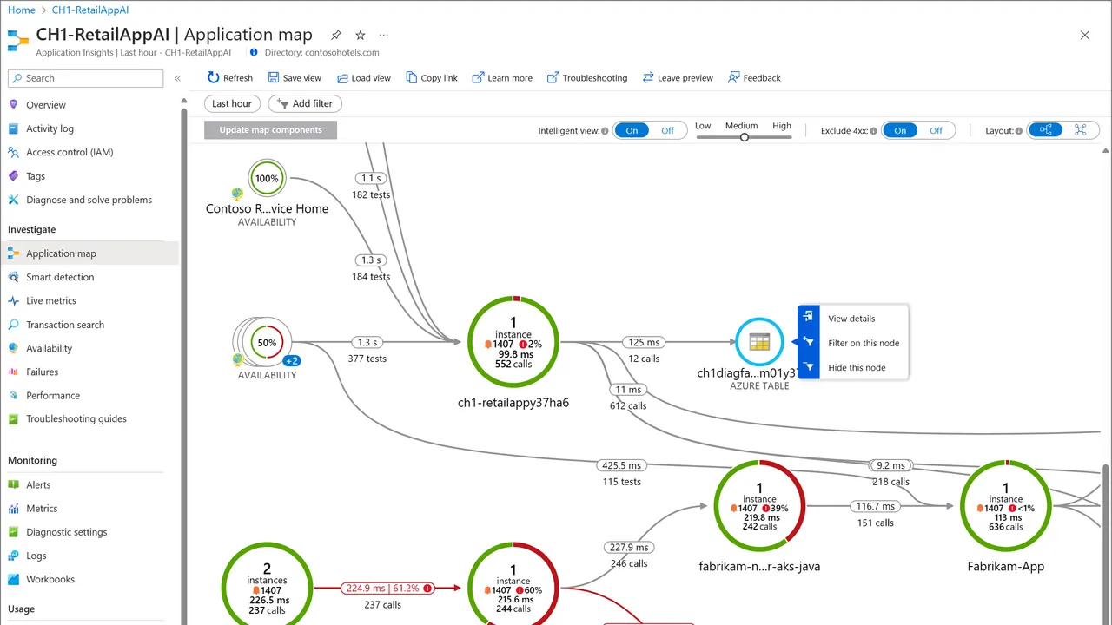Open Troubleshooting toolbar item
The width and height of the screenshot is (1112, 625).
pos(587,78)
